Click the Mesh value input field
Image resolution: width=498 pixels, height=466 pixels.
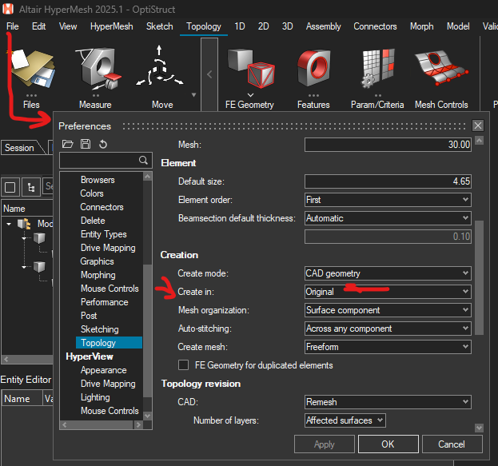pyautogui.click(x=388, y=145)
